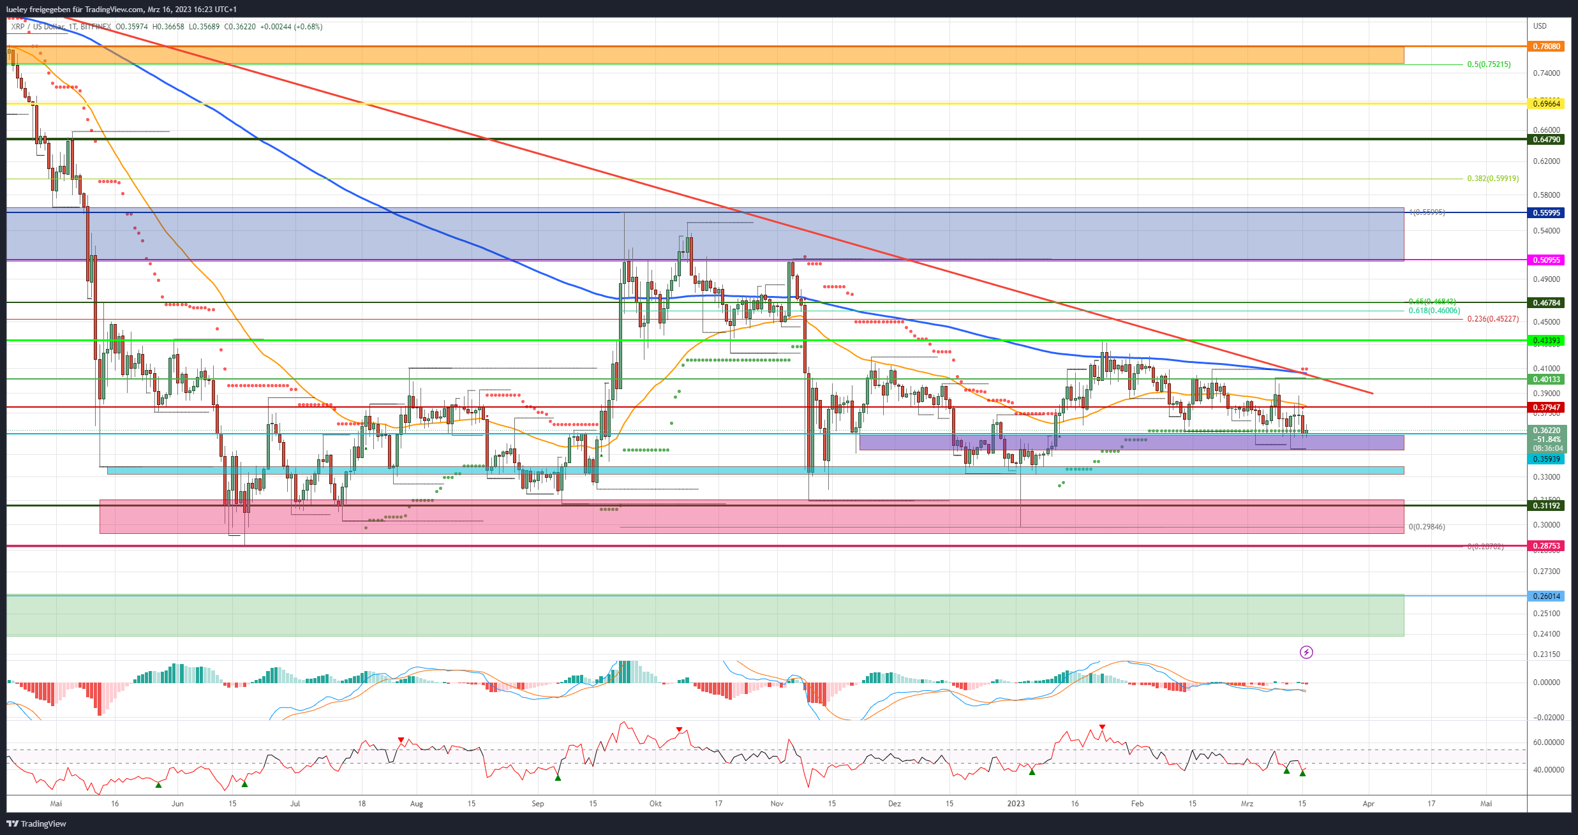Select the green RSI triangle in early January 2023

point(1032,772)
